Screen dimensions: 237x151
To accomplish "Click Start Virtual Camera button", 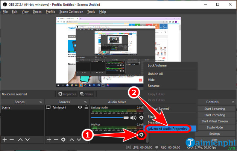I will 214,121.
